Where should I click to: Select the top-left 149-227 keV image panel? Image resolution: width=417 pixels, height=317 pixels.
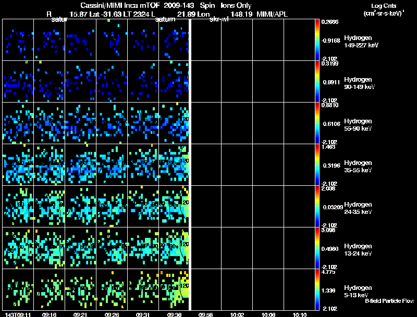click(x=18, y=40)
